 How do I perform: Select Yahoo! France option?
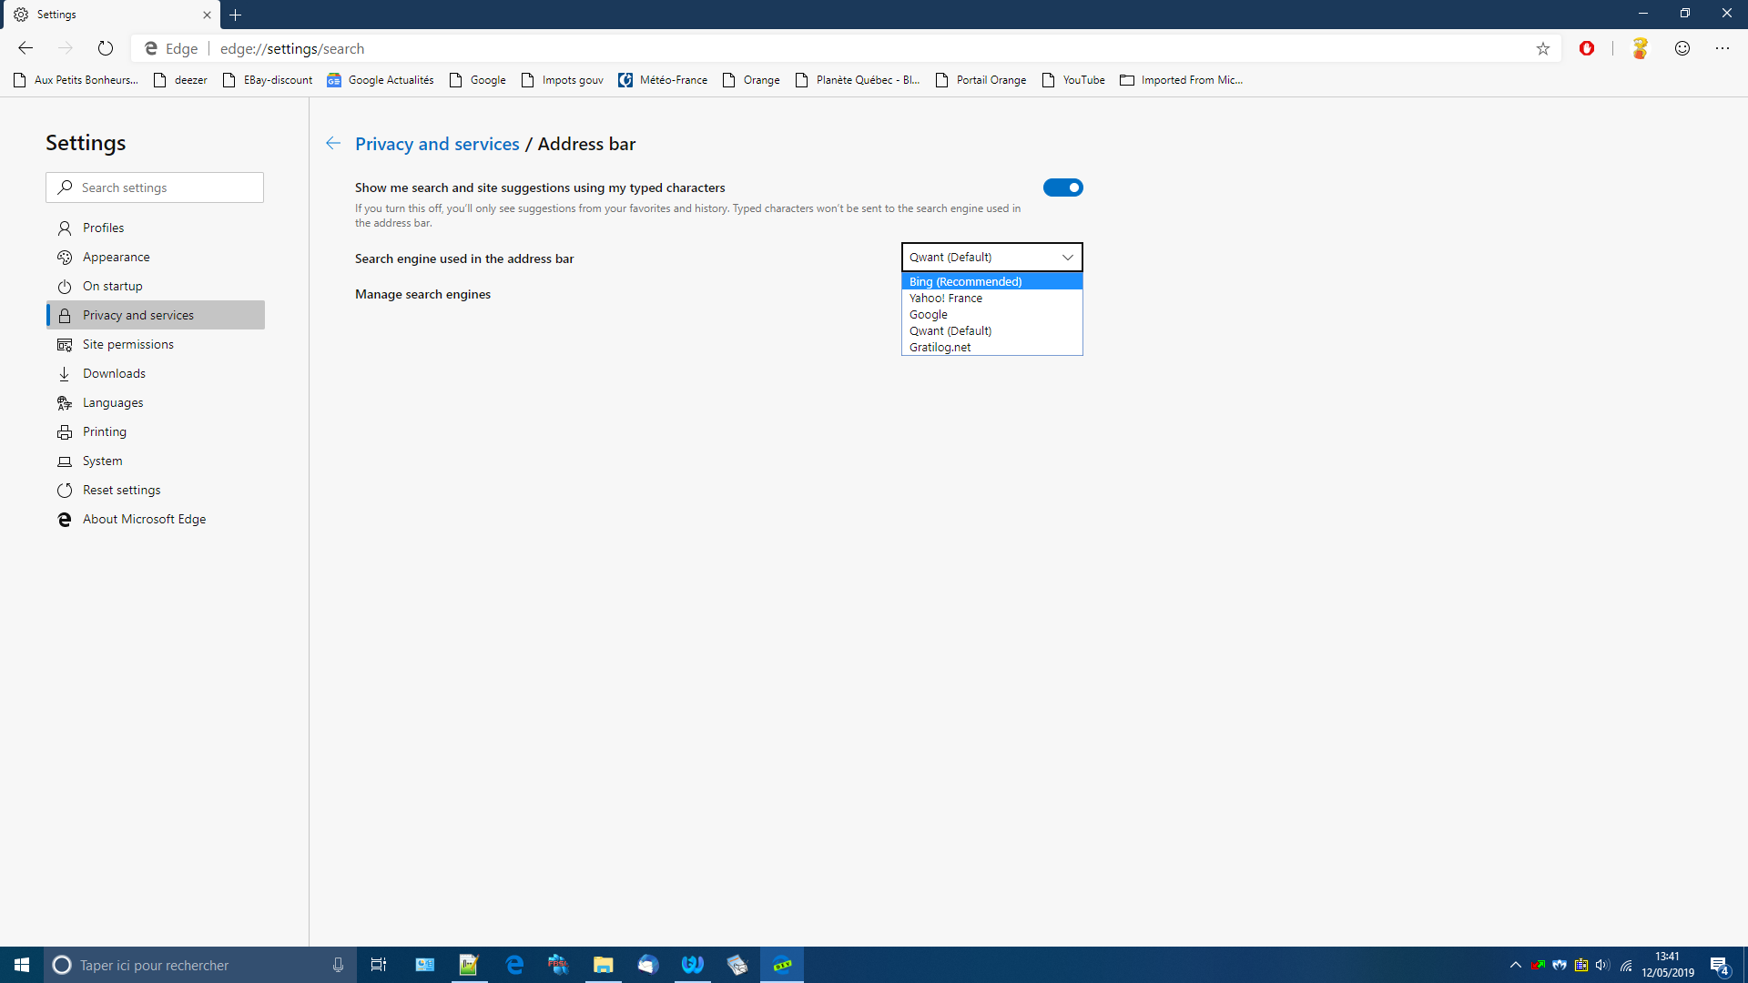pos(992,298)
